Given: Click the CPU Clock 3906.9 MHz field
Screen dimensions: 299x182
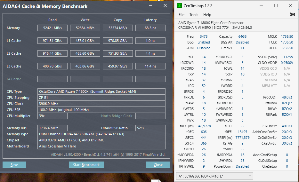Looking at the screenshot, I should 101,104.
